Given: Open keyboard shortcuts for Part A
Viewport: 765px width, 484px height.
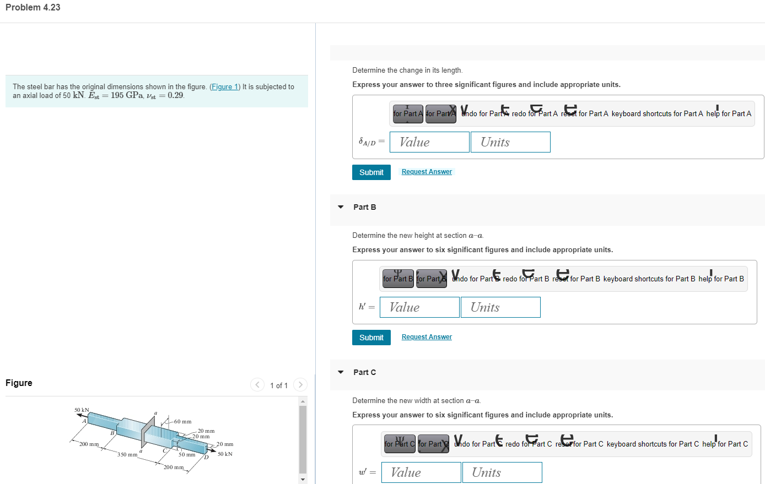Looking at the screenshot, I should coord(657,114).
